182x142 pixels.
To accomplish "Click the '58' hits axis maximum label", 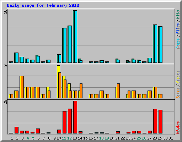I will [5, 12].
